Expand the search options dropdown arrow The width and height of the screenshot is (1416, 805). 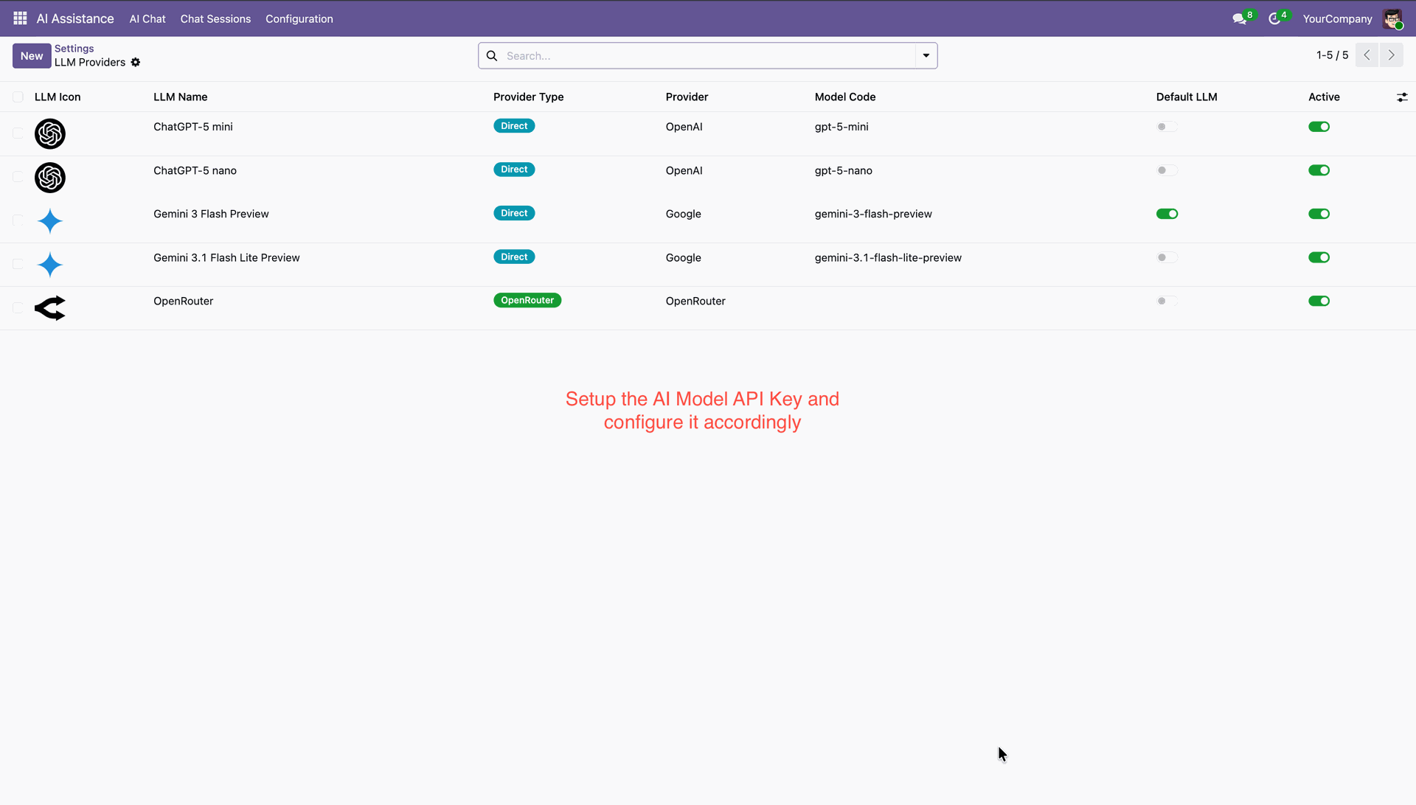(x=926, y=56)
